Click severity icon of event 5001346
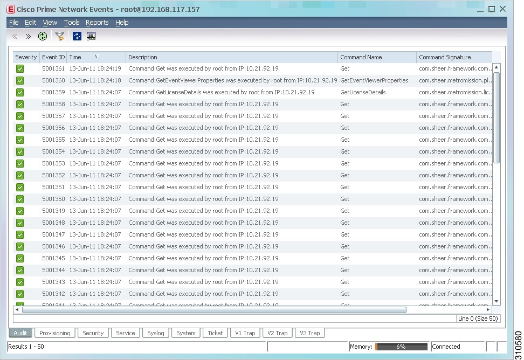The width and height of the screenshot is (524, 360). (x=20, y=246)
